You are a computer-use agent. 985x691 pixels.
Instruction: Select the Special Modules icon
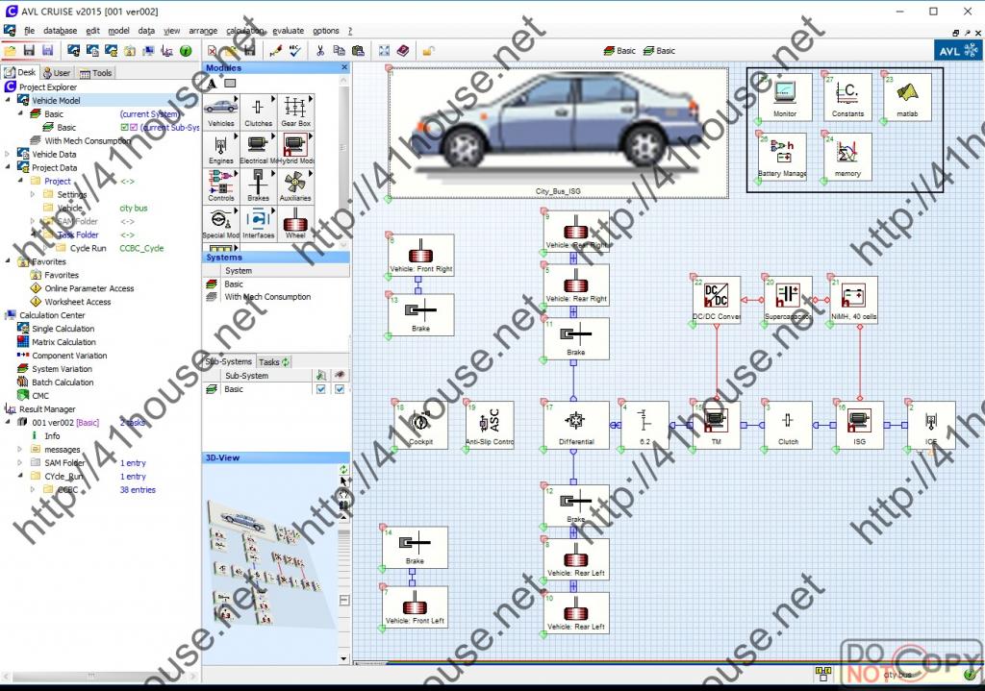click(220, 223)
